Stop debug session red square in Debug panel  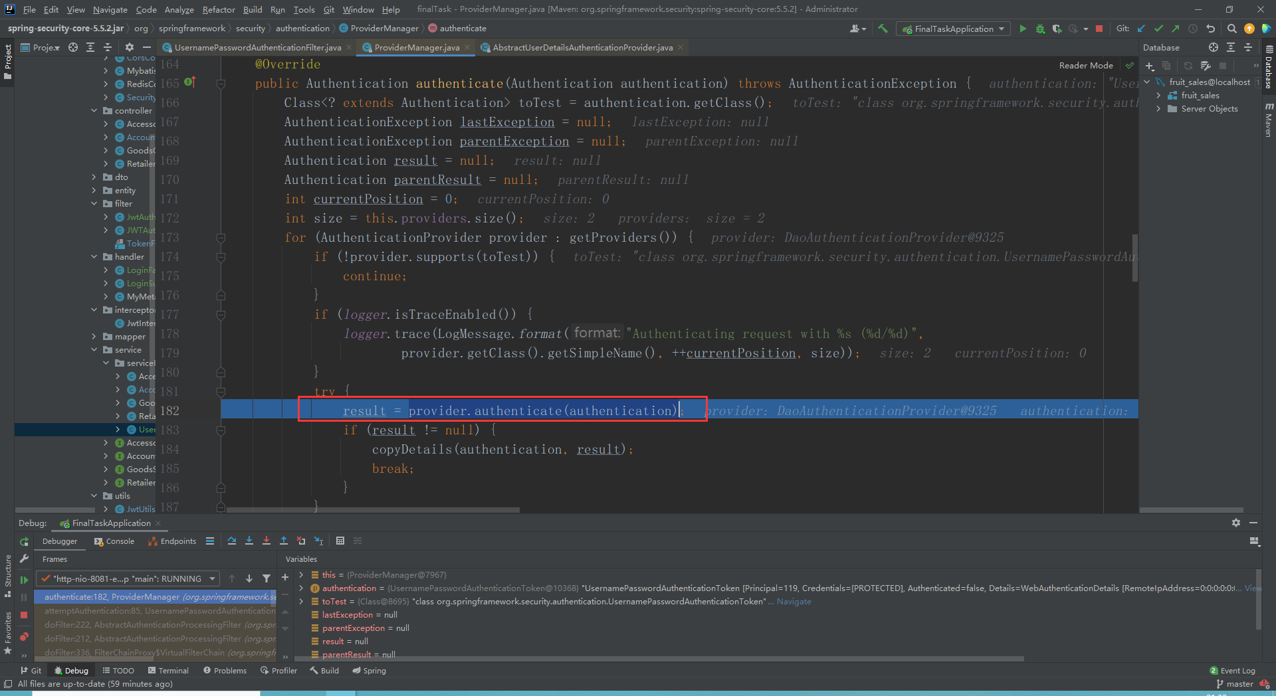(24, 615)
